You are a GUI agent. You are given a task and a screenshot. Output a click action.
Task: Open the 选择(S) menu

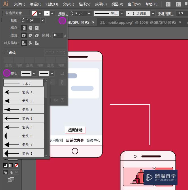coord(84,4)
